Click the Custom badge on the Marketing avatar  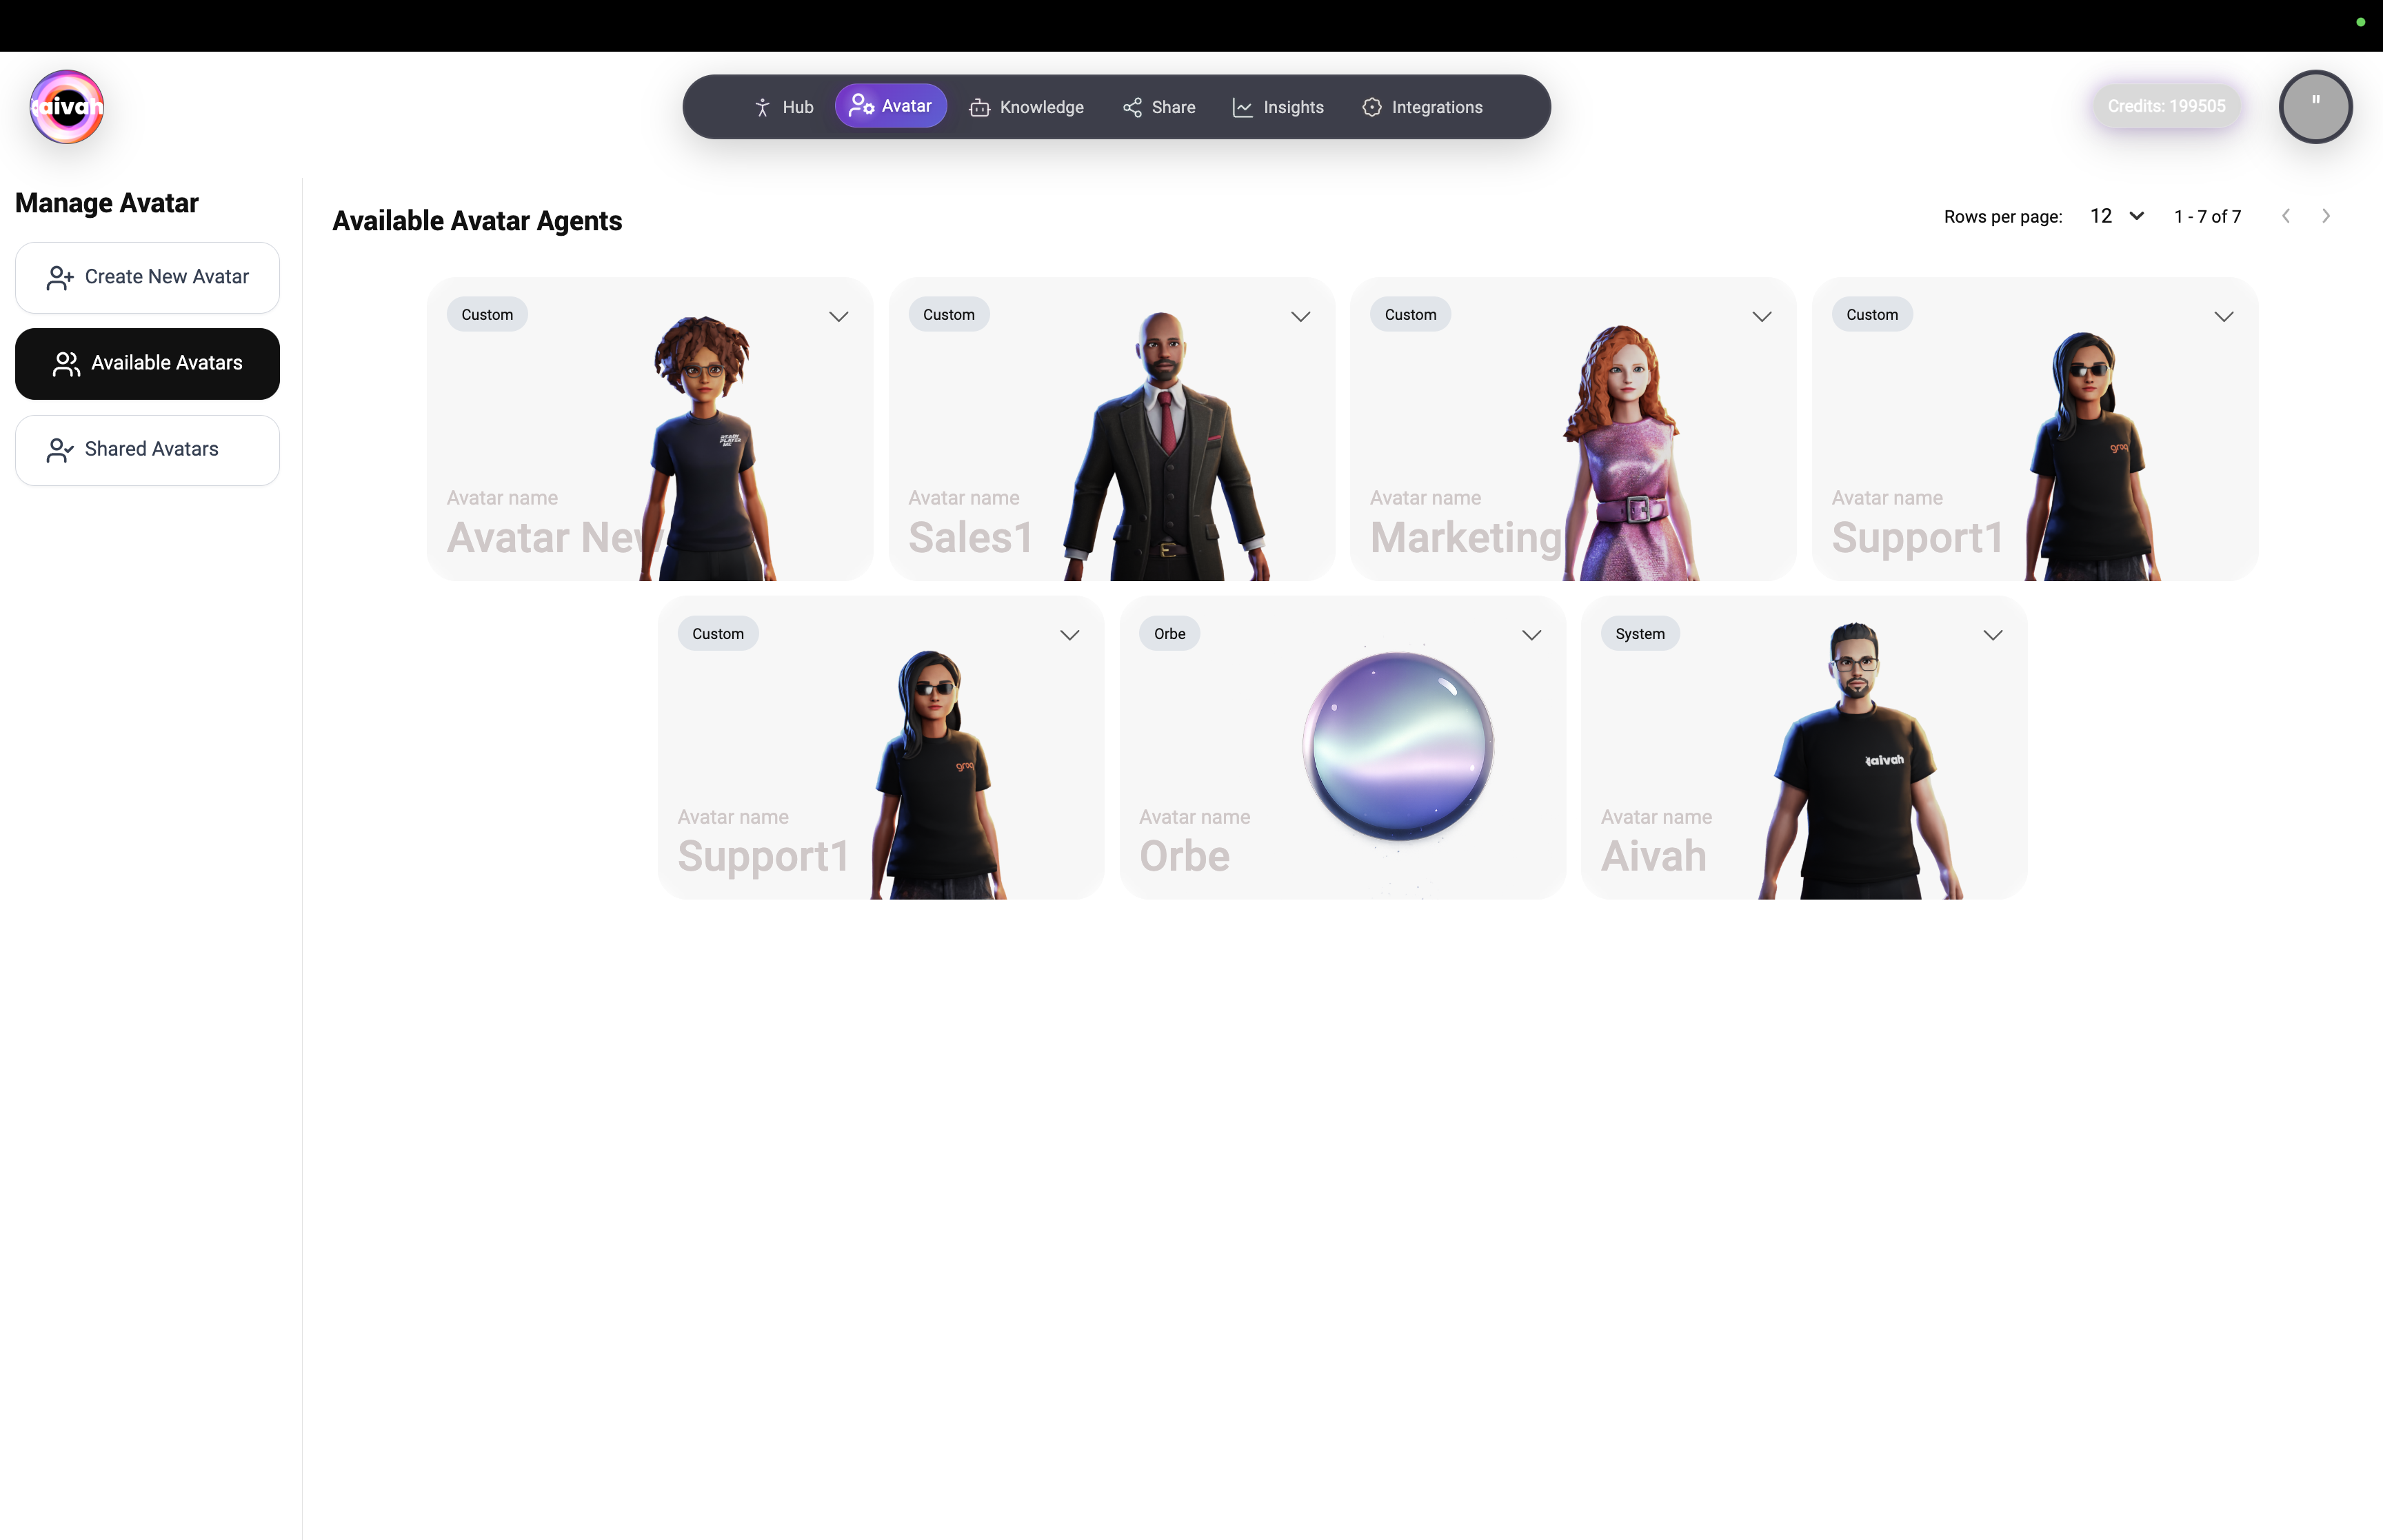pos(1410,314)
